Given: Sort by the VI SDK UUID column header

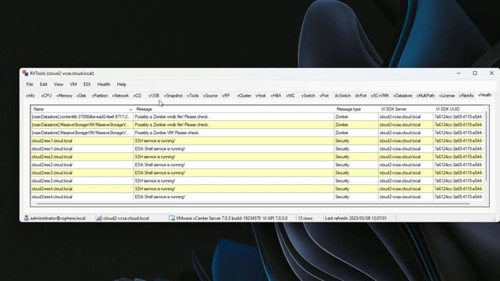Looking at the screenshot, I should (x=459, y=109).
